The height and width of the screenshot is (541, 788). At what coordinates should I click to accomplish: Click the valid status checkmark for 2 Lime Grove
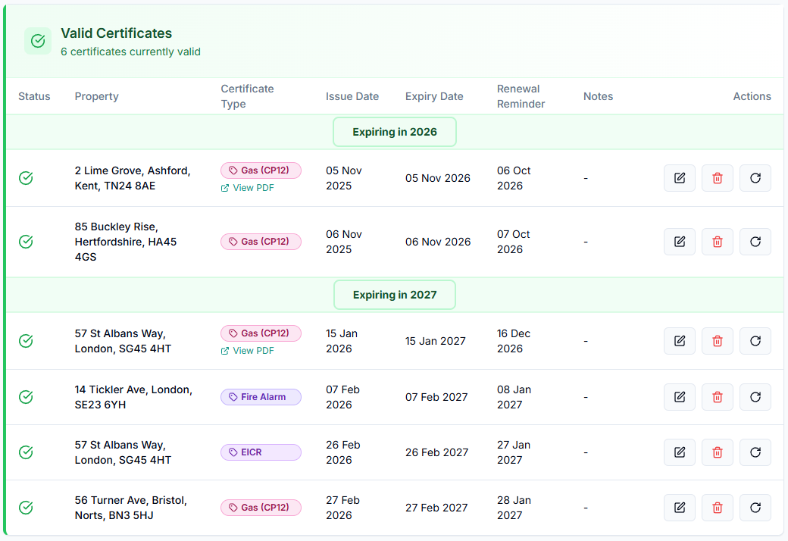(x=26, y=178)
